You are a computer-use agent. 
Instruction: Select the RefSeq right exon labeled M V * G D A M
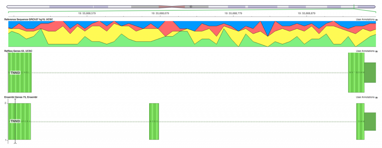pos(356,73)
